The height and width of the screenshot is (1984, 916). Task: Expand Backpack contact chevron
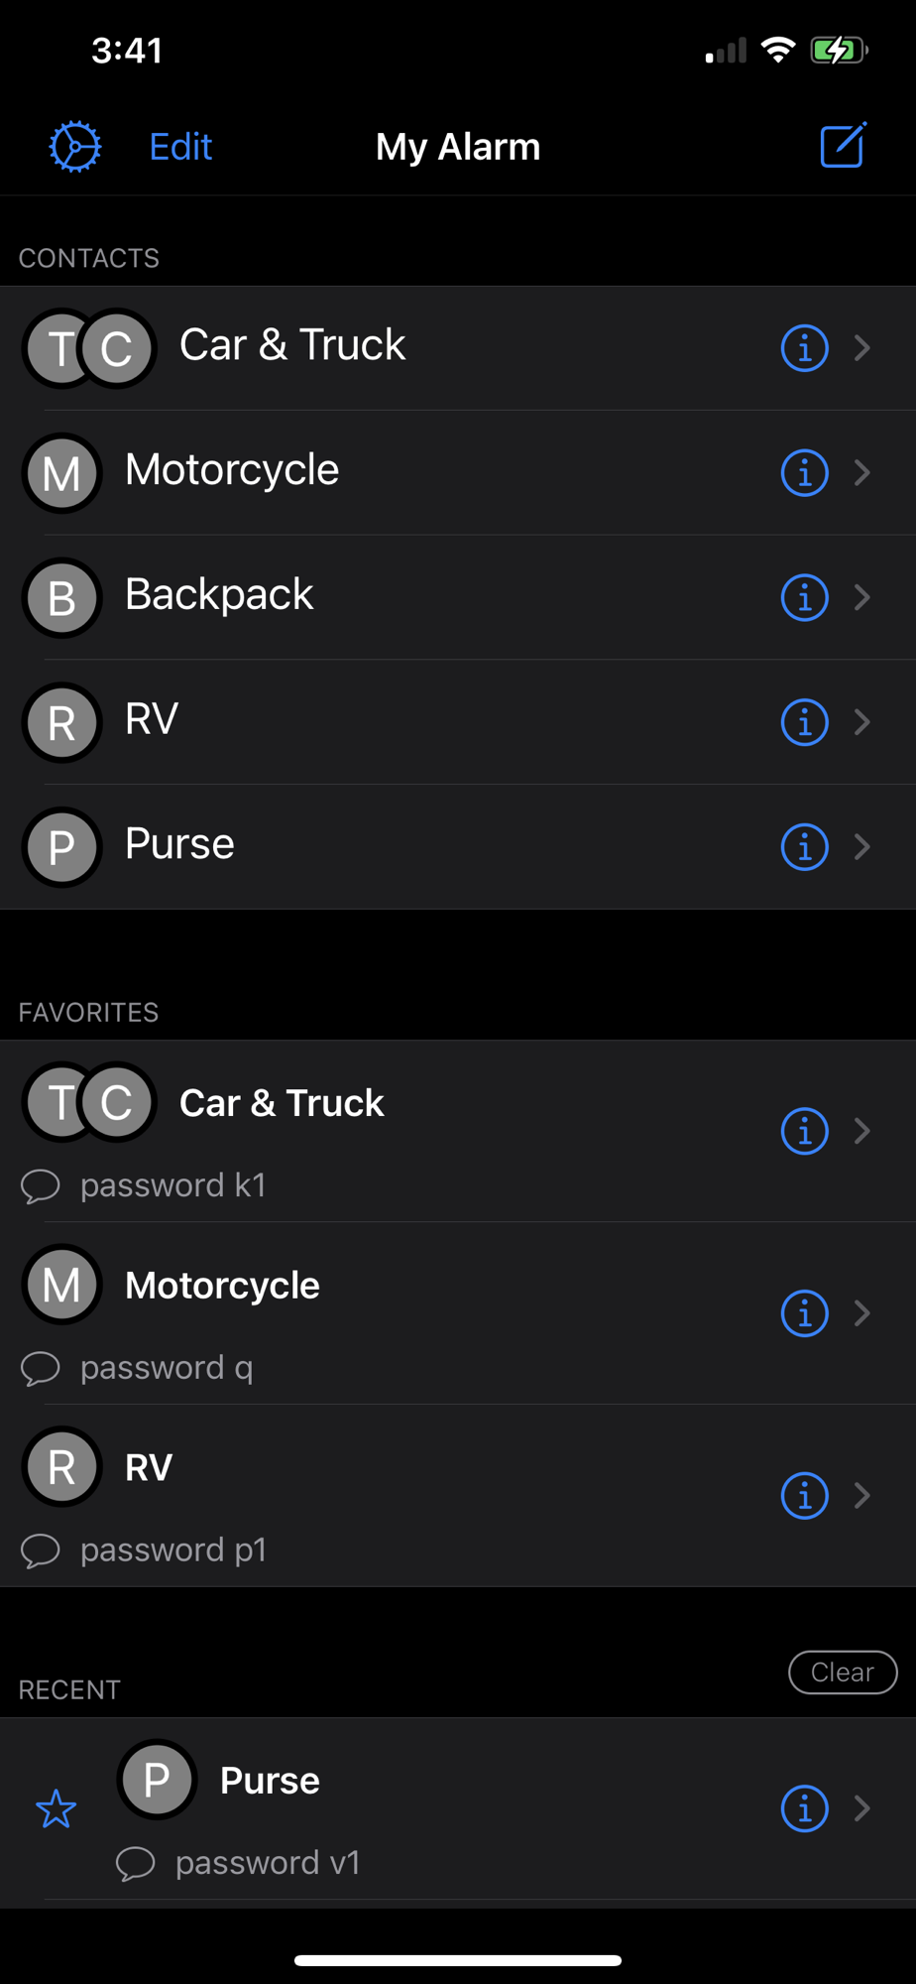[862, 597]
